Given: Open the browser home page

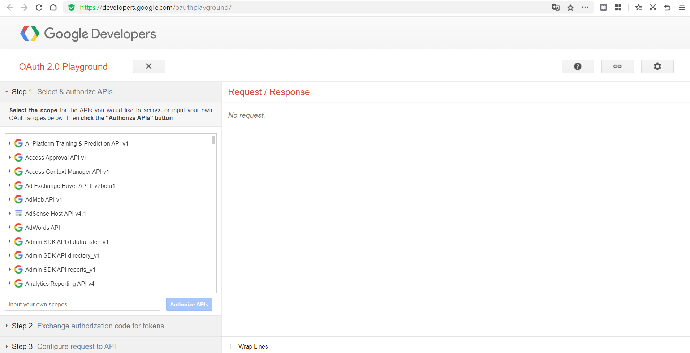Looking at the screenshot, I should point(53,7).
